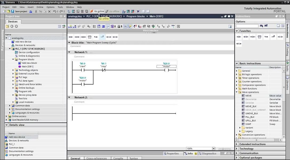Expand Watch and force tables
Screen dimensions: 290x160
tap(13, 85)
